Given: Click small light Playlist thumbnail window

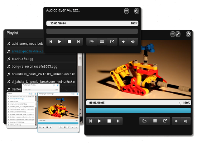Looking at the screenshot, I should tap(22, 110).
